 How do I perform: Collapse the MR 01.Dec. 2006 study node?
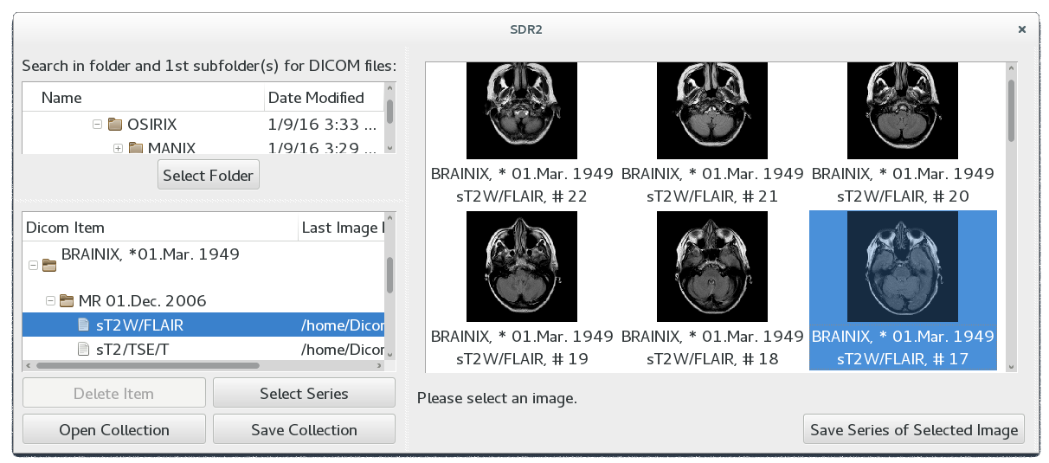tap(50, 301)
